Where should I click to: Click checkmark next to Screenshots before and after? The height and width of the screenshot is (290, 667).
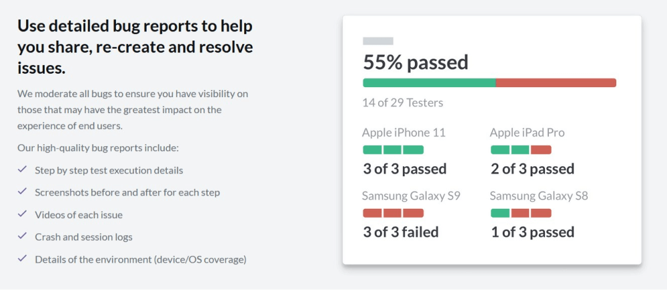click(x=22, y=192)
